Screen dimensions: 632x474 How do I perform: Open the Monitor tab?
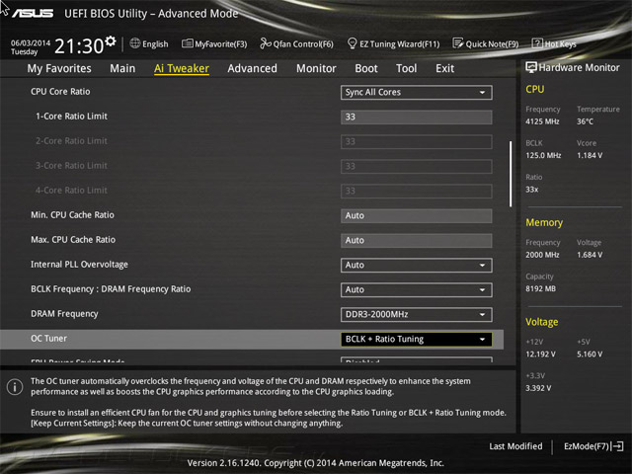(316, 68)
